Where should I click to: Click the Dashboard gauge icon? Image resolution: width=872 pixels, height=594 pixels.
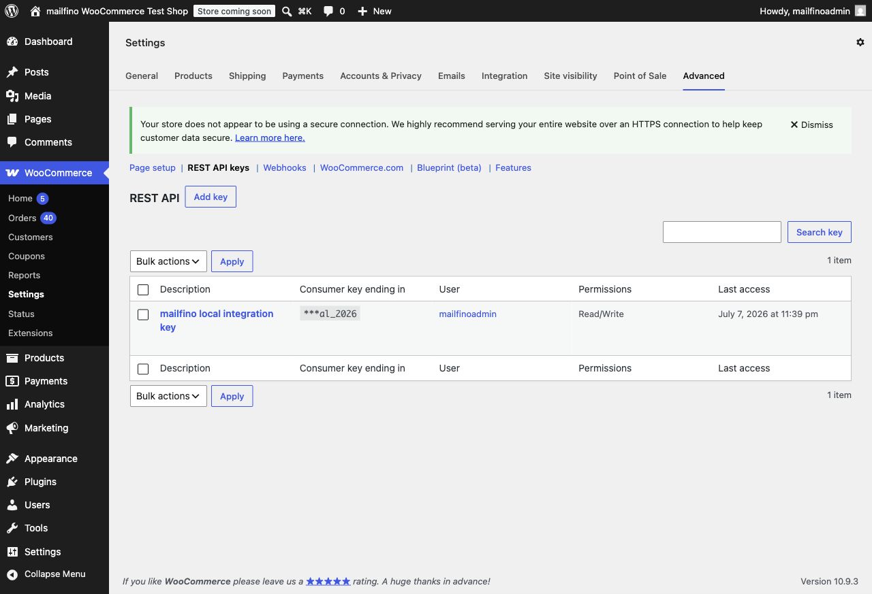click(x=12, y=42)
